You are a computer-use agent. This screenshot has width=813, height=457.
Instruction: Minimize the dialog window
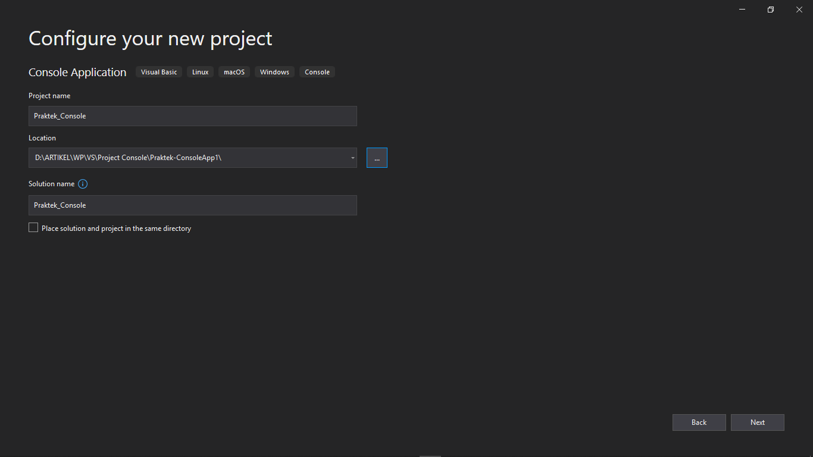(x=742, y=10)
